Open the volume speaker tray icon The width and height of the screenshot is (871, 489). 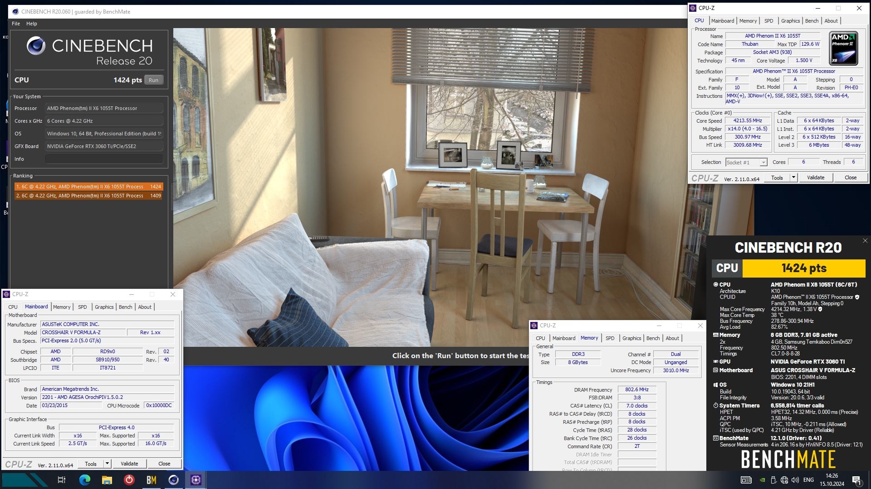click(795, 480)
